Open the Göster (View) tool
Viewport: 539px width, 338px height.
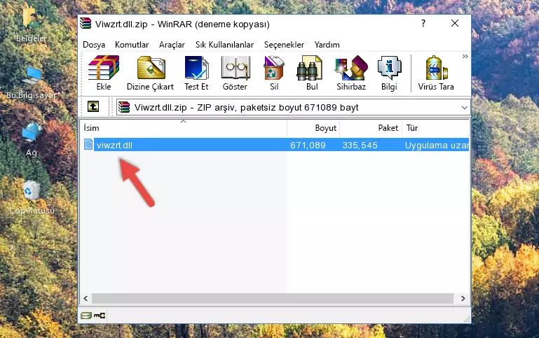pyautogui.click(x=235, y=68)
